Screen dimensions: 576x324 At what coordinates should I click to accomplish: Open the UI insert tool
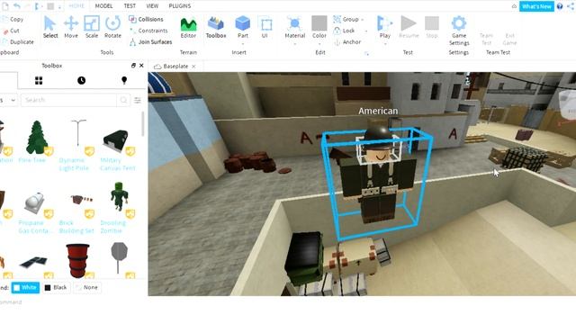coord(265,27)
